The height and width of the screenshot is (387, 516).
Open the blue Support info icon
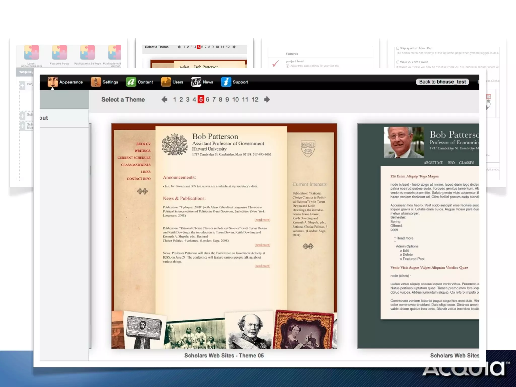coord(226,82)
